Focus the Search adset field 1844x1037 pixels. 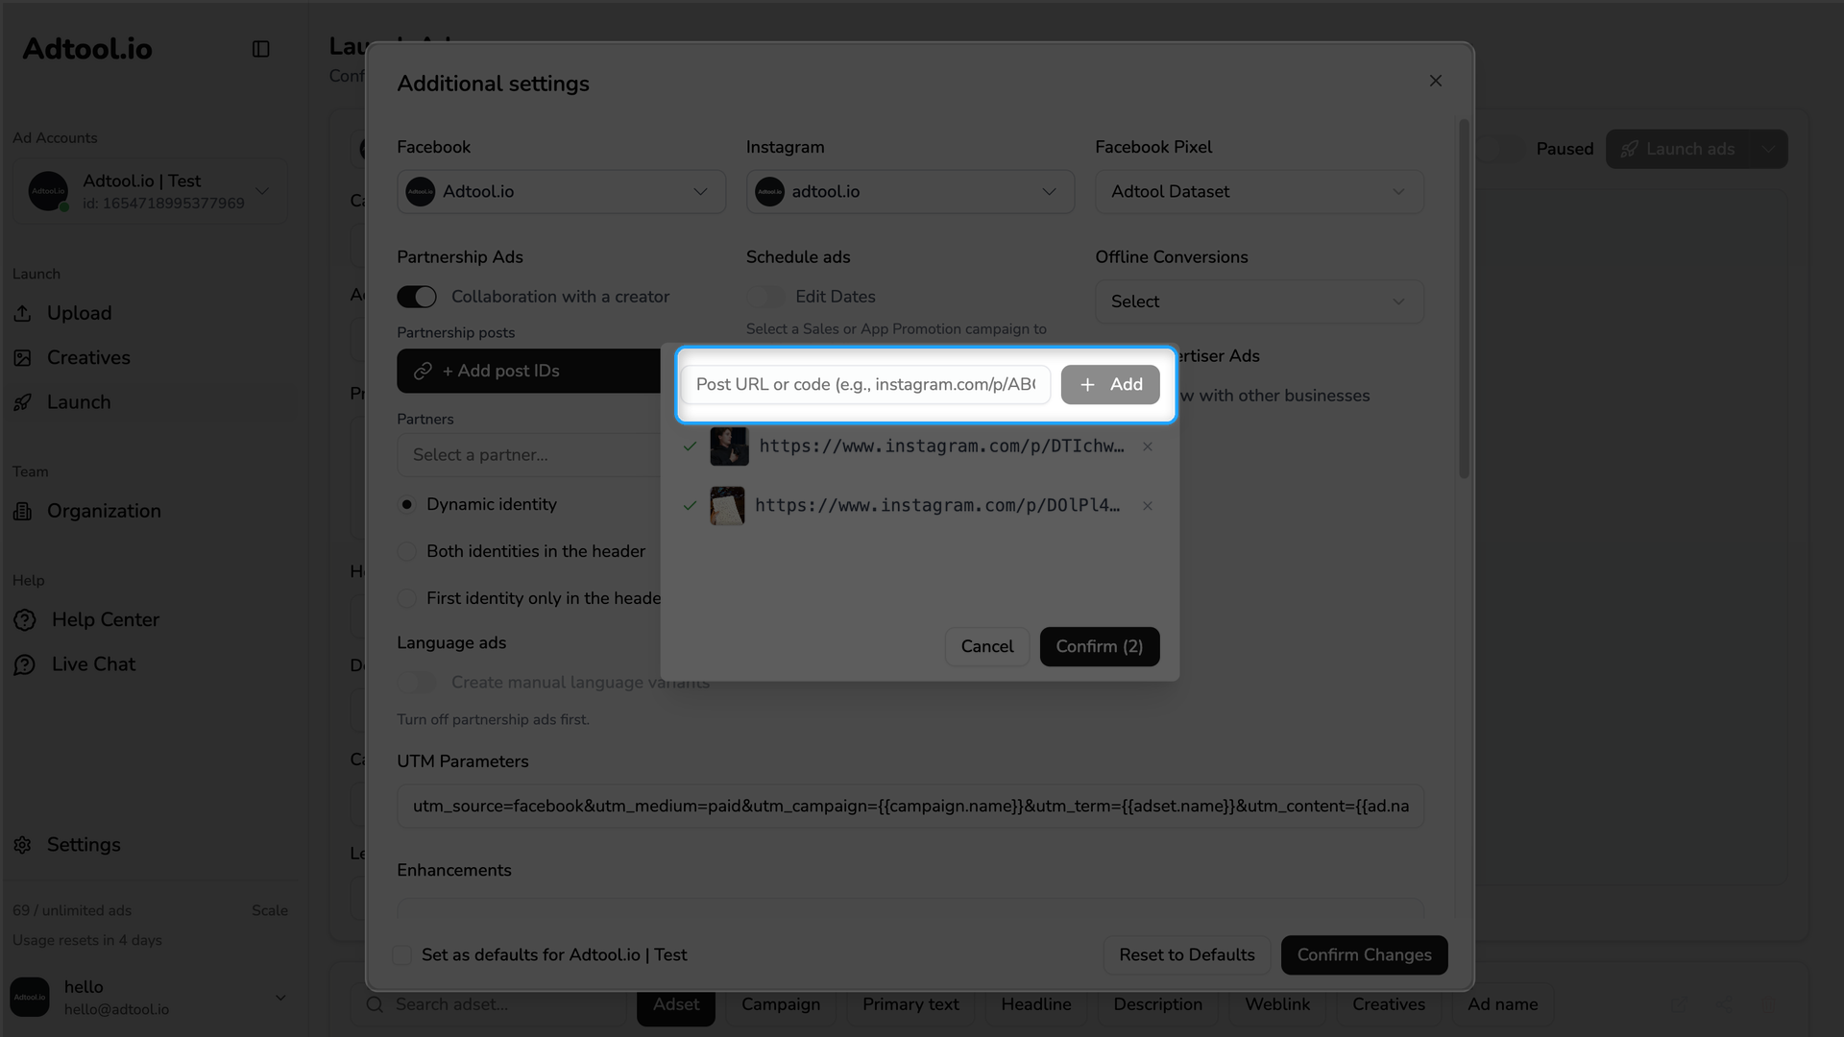coord(490,1004)
